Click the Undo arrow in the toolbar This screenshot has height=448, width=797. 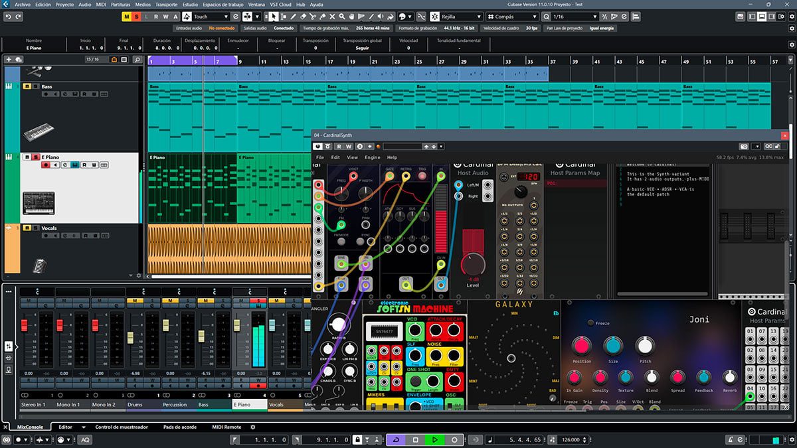(x=7, y=16)
